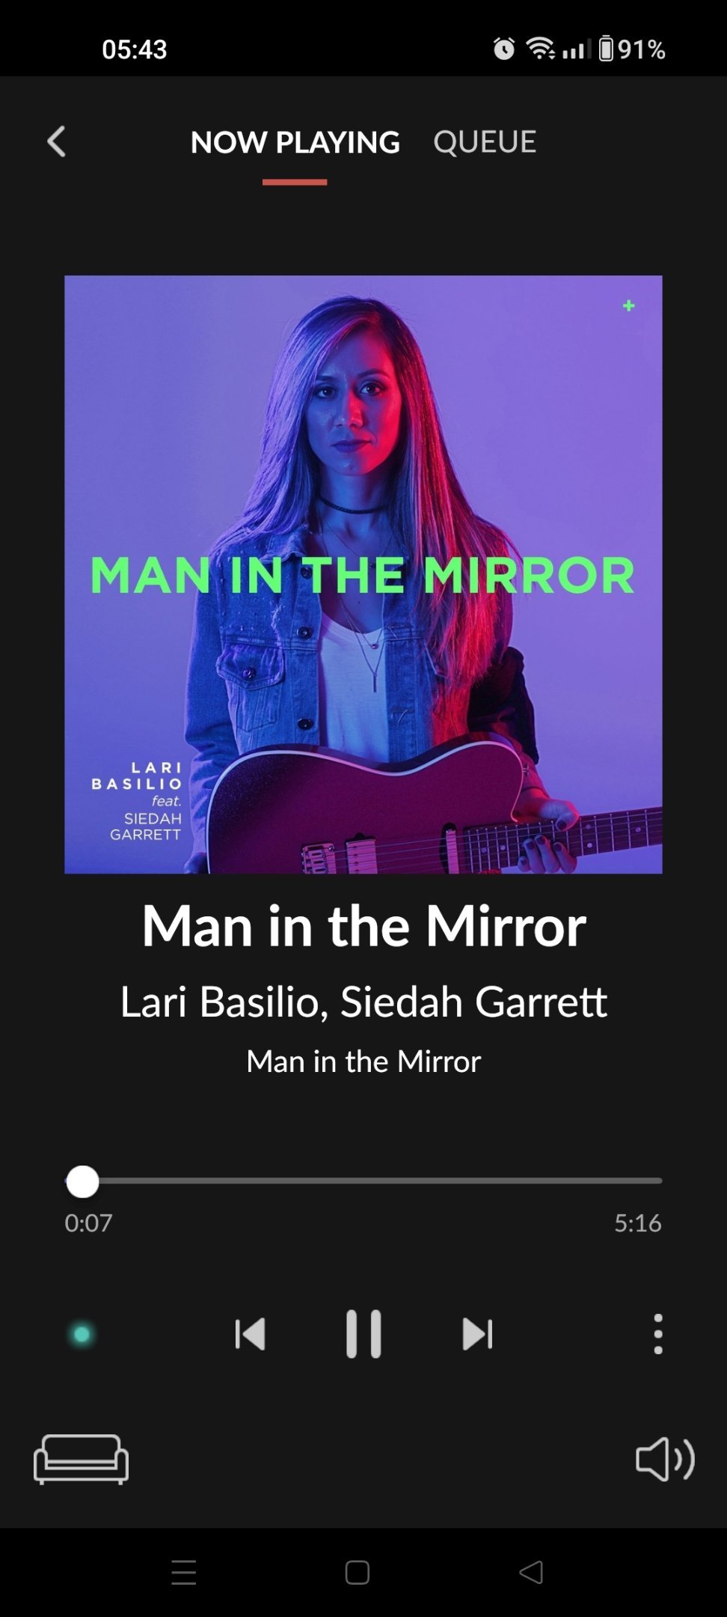Open Android recent apps navigation button
Viewport: 727px width, 1617px height.
click(x=183, y=1572)
